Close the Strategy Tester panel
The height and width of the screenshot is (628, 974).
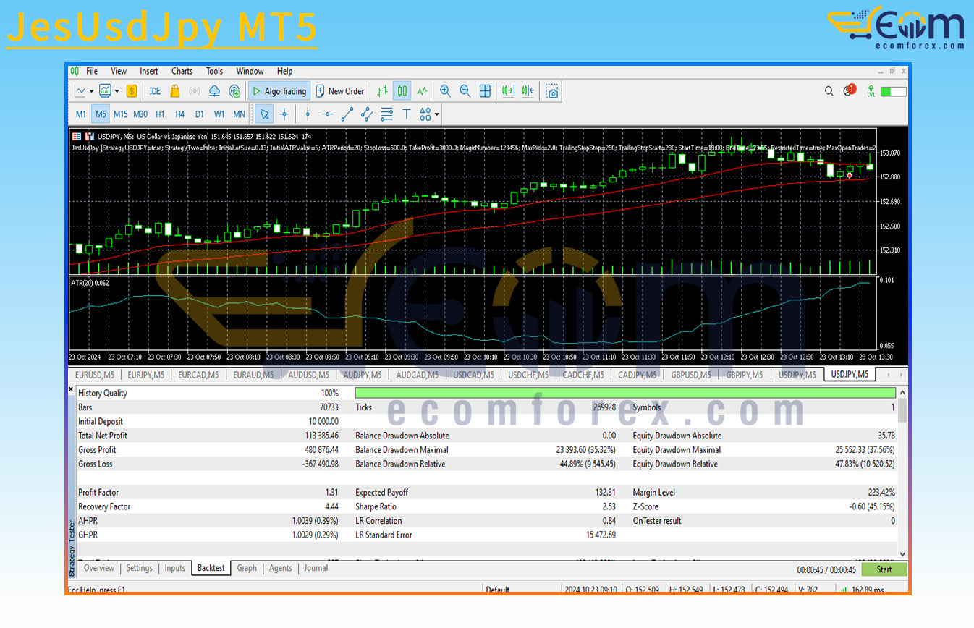(71, 389)
